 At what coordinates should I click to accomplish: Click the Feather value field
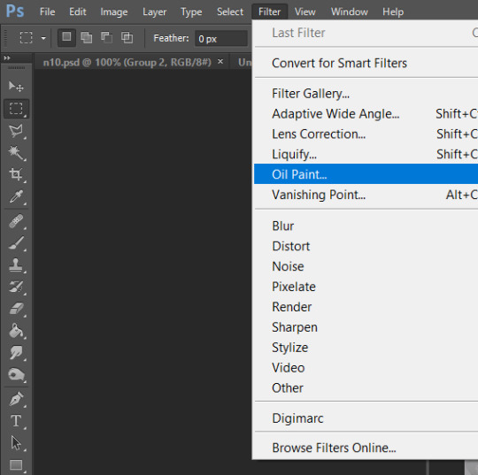pyautogui.click(x=221, y=38)
